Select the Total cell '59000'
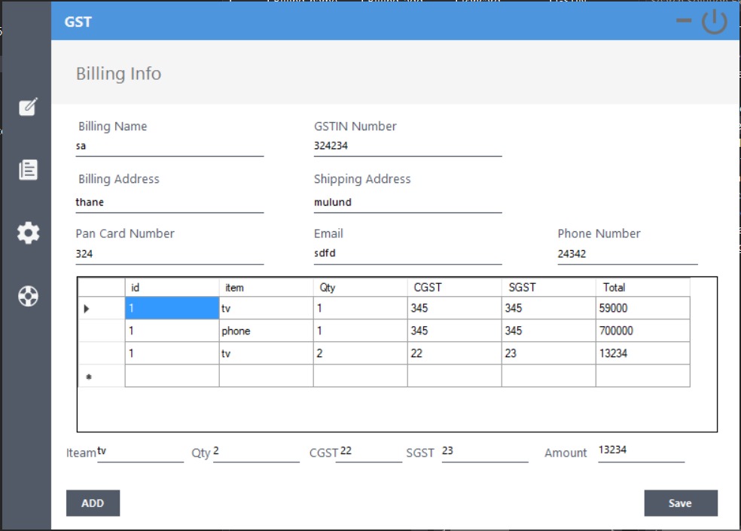 [x=642, y=308]
